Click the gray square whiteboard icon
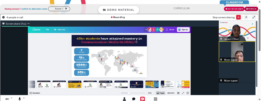 click(156, 99)
